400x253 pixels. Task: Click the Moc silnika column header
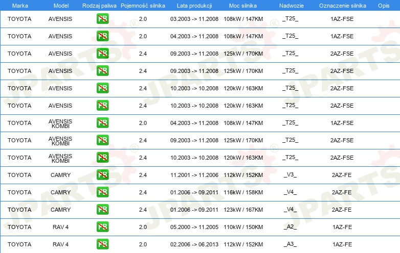click(243, 6)
